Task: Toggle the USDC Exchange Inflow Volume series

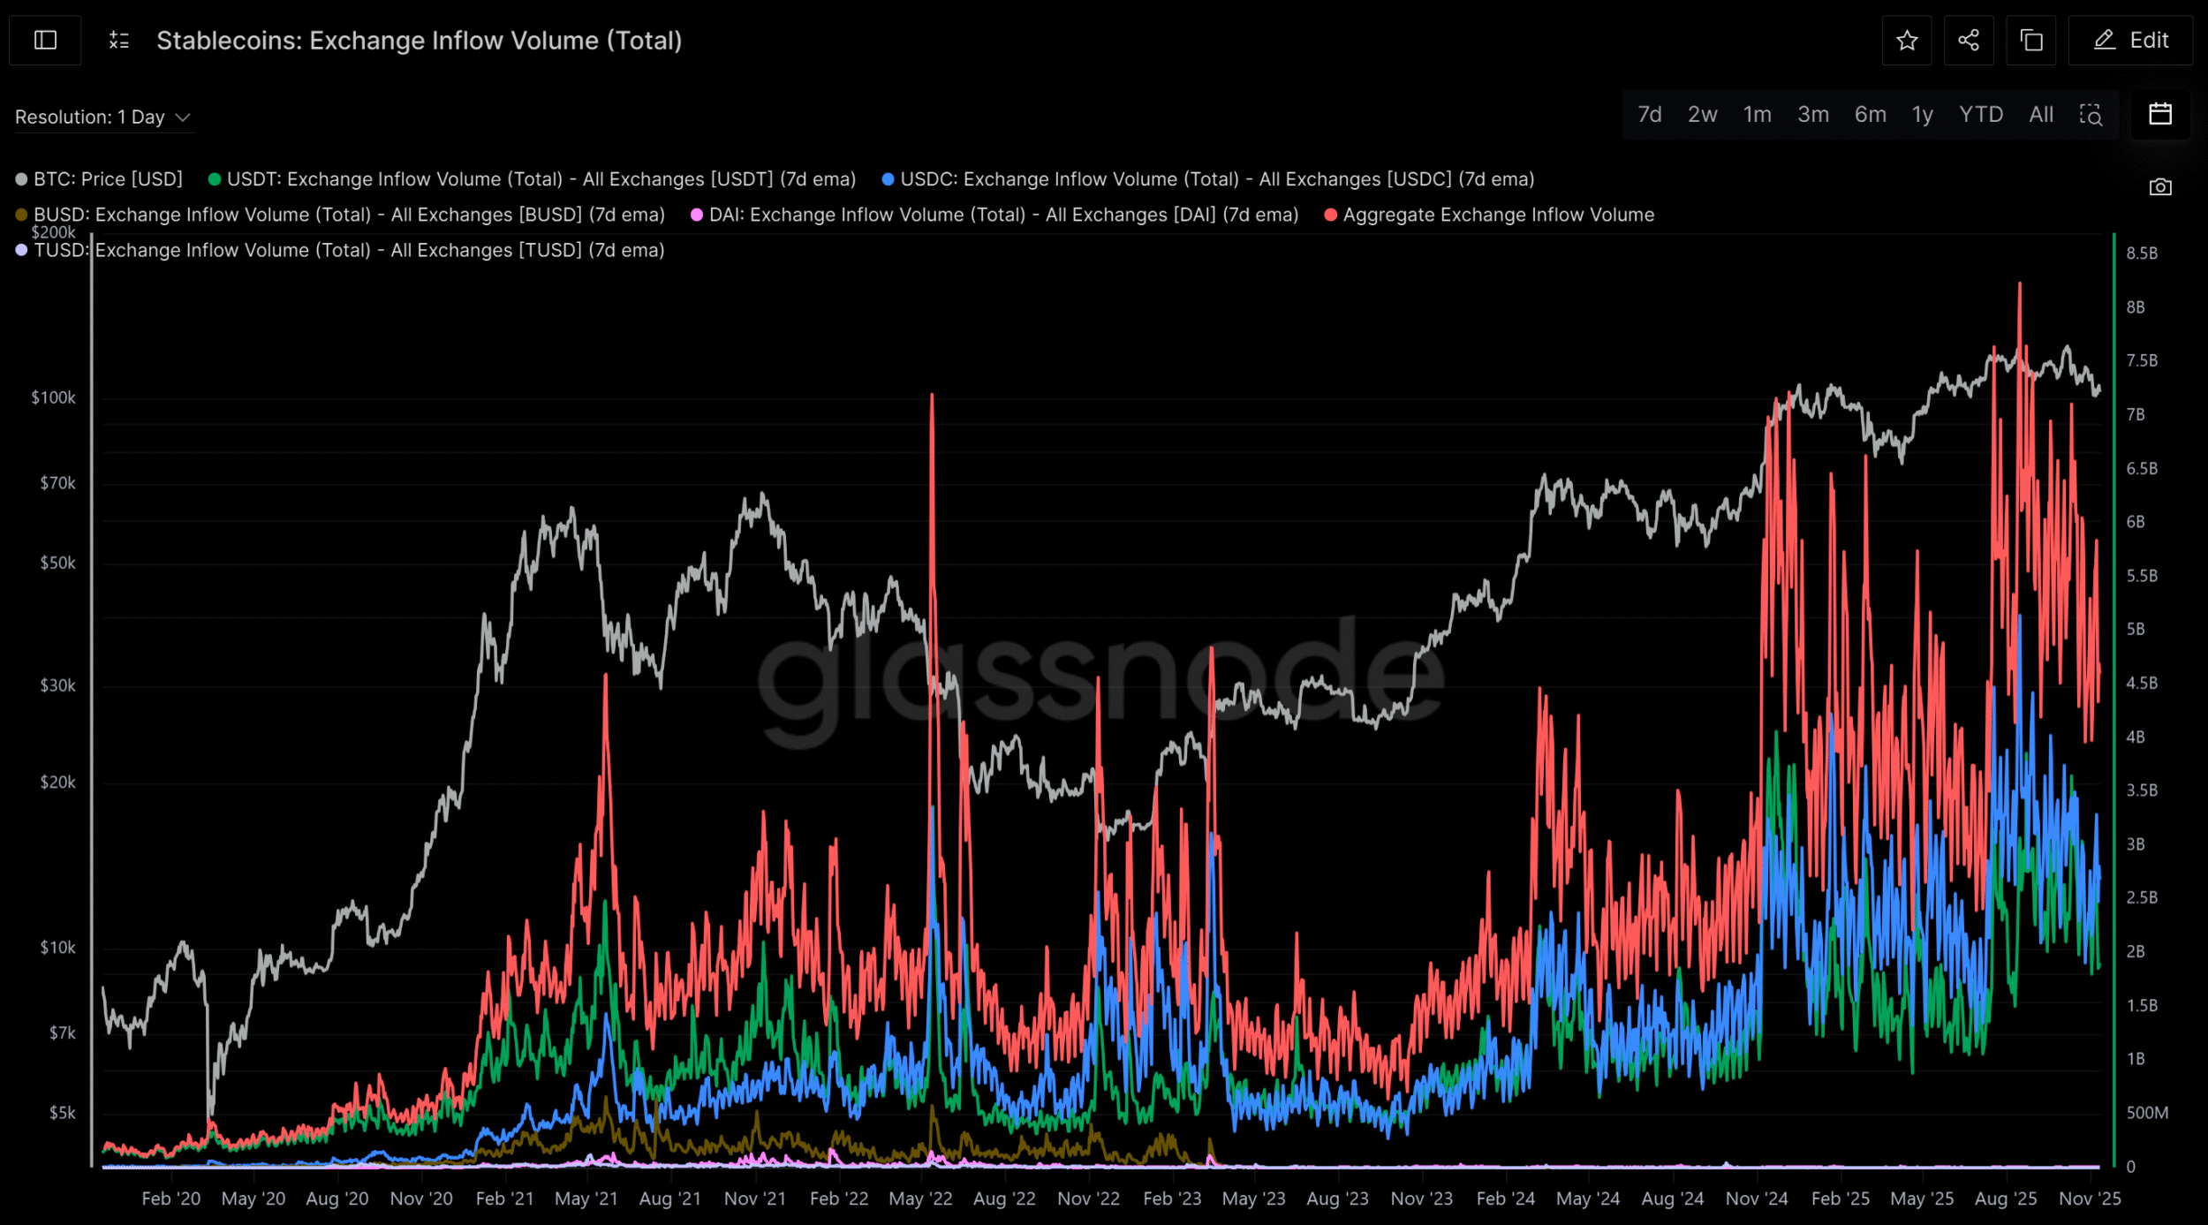Action: click(1216, 179)
